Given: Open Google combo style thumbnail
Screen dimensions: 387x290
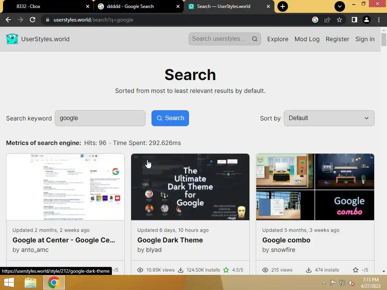Looking at the screenshot, I should (x=315, y=187).
